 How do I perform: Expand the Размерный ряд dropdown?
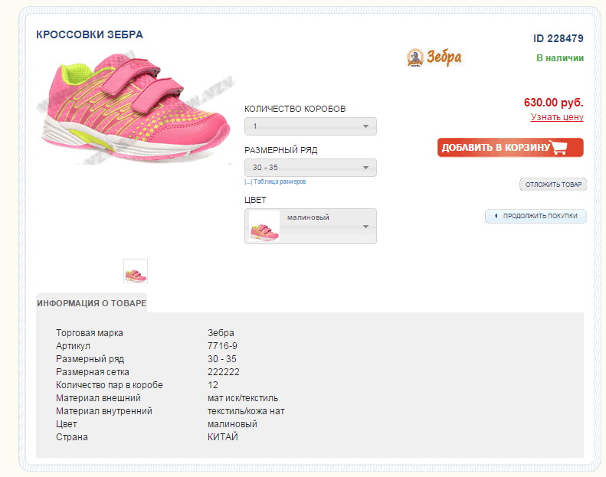(310, 168)
